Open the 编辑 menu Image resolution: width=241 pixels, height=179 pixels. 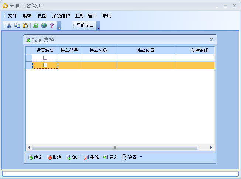pos(27,16)
